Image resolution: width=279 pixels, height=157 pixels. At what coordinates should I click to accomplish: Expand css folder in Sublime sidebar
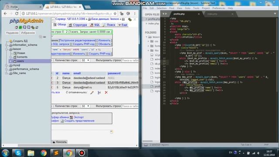point(148,41)
